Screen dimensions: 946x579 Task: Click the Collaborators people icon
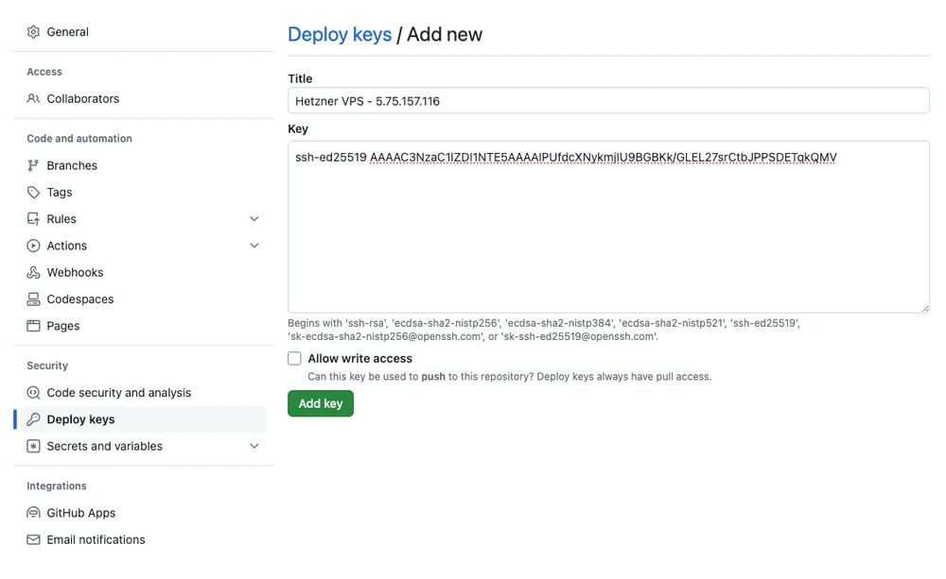33,99
